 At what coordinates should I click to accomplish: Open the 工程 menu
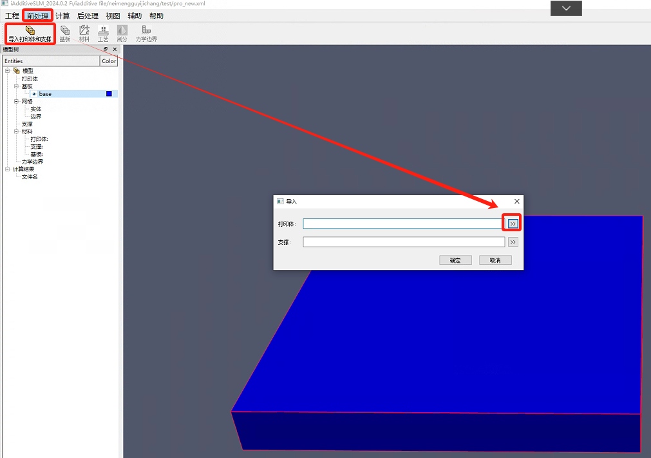pos(12,15)
